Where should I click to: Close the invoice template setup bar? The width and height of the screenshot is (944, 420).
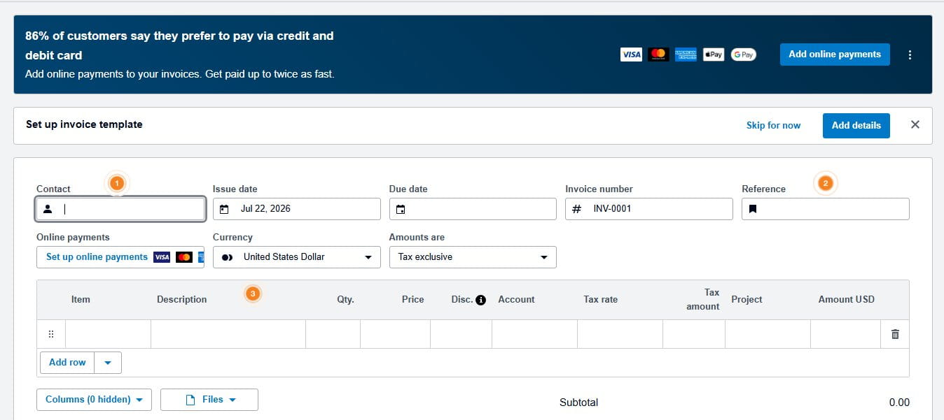pos(915,124)
